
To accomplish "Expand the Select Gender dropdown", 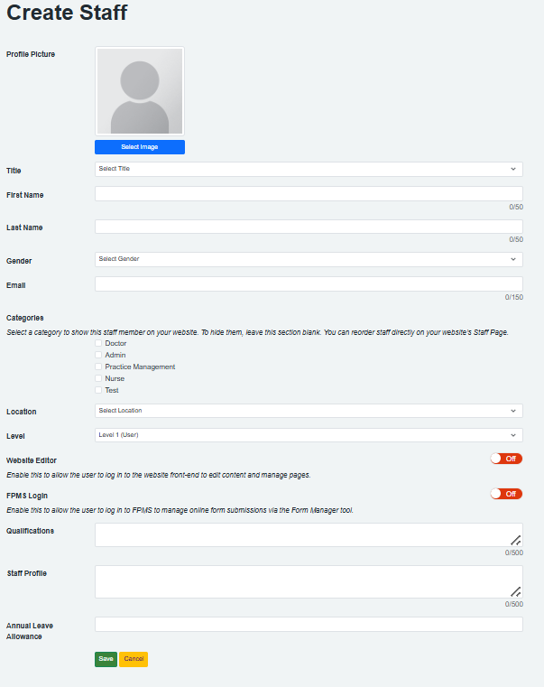I will tap(309, 259).
